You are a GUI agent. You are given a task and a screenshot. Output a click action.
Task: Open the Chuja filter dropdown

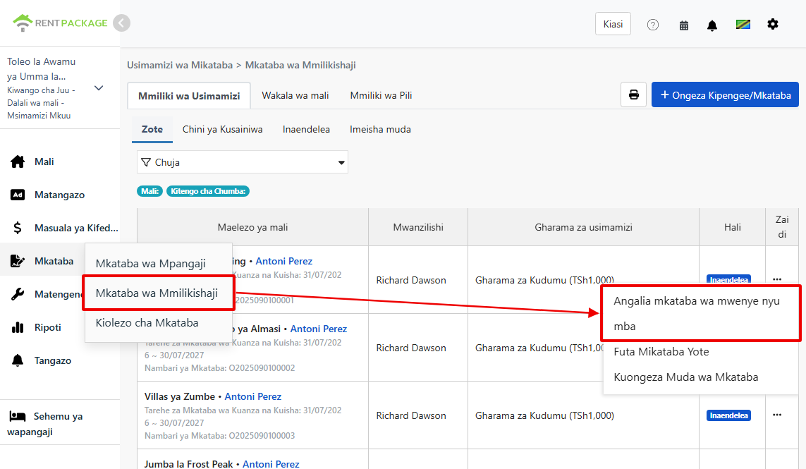pos(242,162)
